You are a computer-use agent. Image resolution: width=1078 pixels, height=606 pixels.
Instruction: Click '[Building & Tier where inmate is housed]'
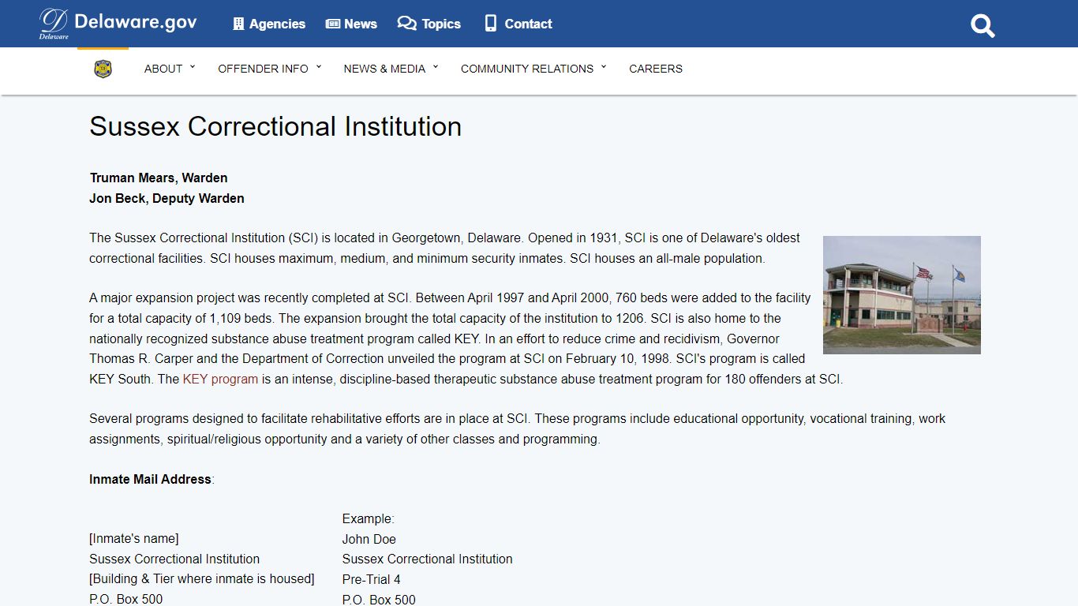click(x=202, y=578)
